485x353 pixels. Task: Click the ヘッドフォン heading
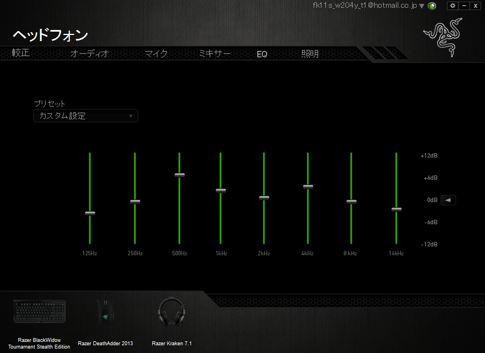coord(51,35)
